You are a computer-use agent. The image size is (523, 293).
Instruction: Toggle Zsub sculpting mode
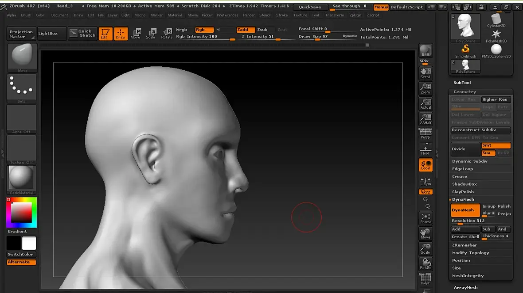pyautogui.click(x=262, y=30)
